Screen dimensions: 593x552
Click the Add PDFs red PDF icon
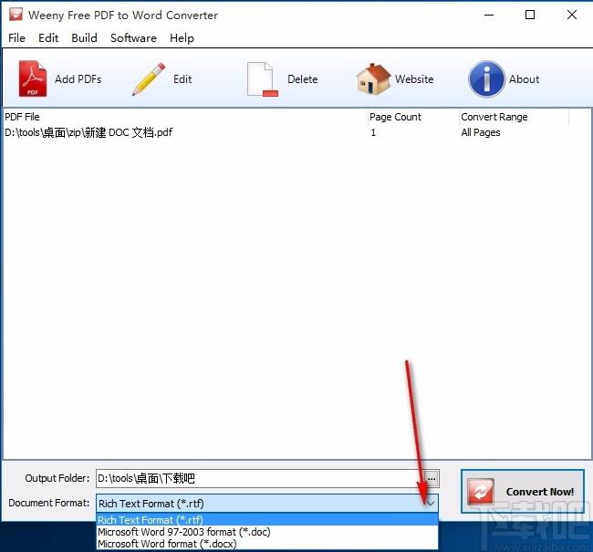33,78
